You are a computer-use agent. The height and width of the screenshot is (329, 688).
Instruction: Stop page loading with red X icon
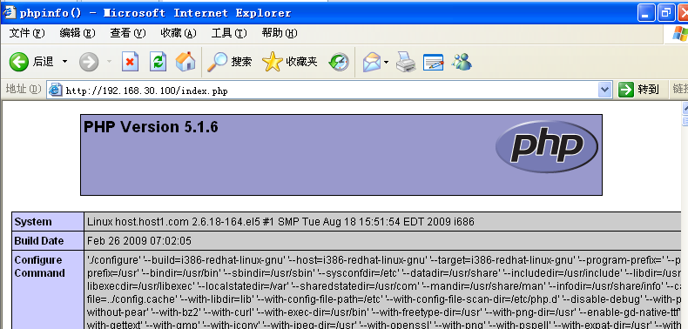(130, 62)
